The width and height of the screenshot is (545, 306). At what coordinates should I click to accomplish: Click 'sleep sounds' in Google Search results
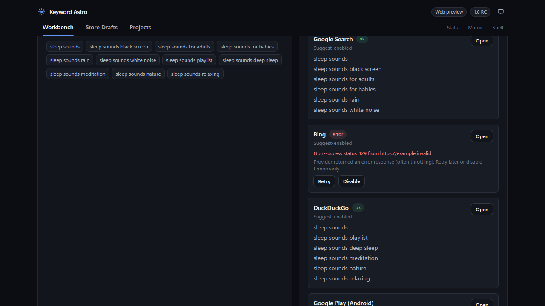pos(330,59)
